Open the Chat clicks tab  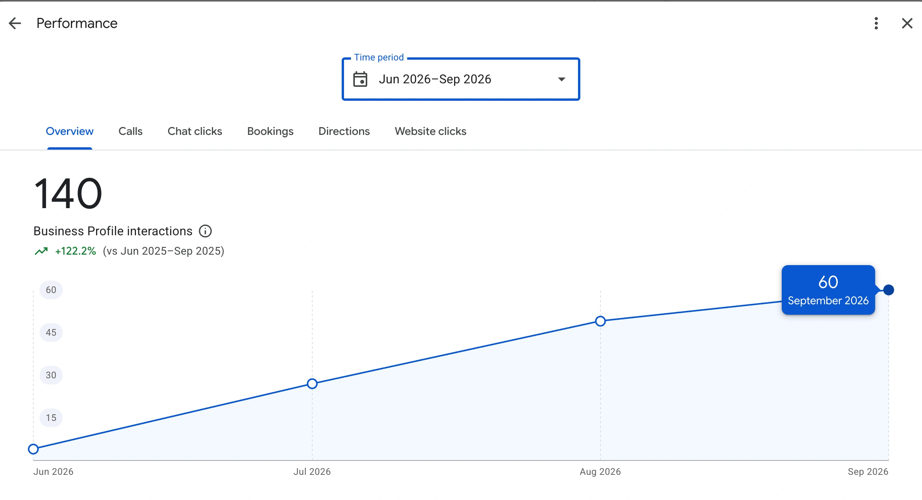195,131
